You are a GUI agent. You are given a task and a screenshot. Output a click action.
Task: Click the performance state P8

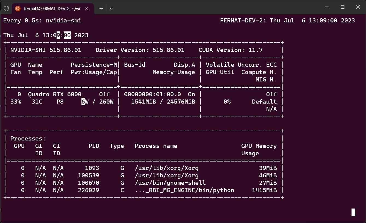[x=60, y=102]
